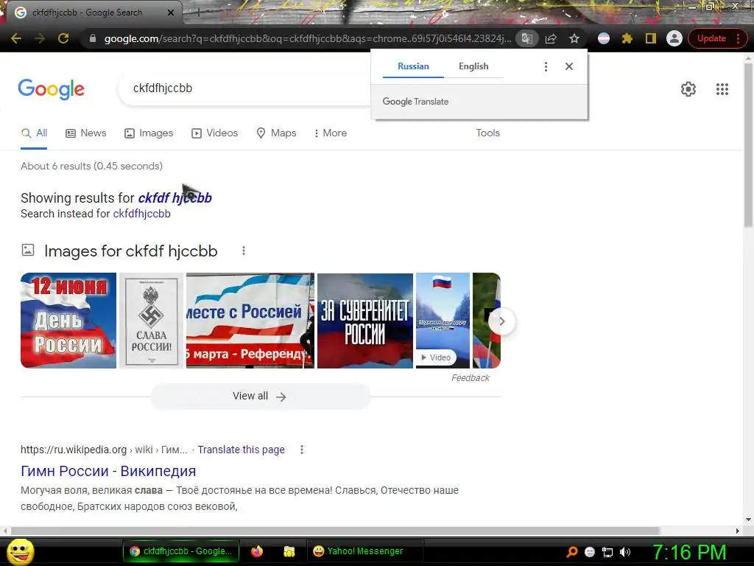
Task: Open options menu beside Images heading
Action: tap(244, 251)
